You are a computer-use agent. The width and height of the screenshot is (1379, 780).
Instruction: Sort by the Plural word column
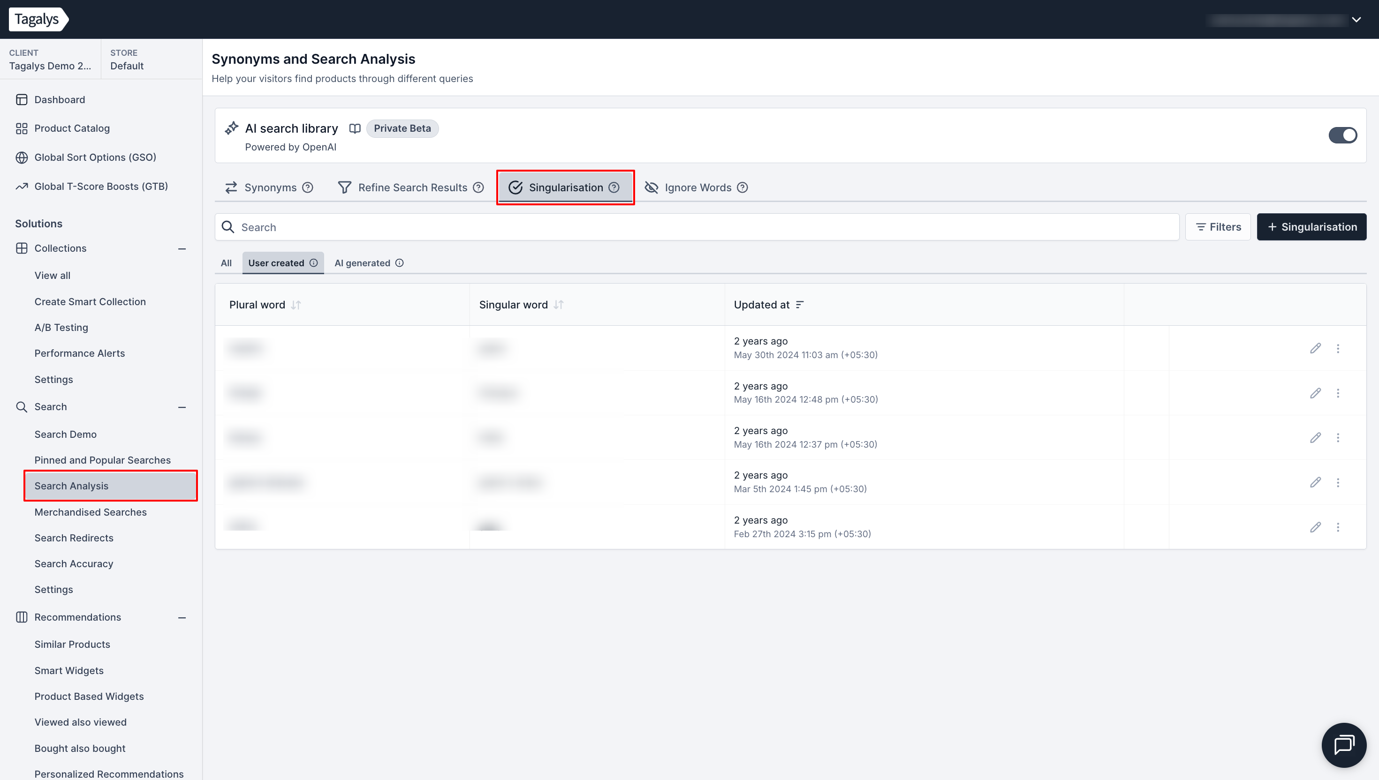coord(296,305)
